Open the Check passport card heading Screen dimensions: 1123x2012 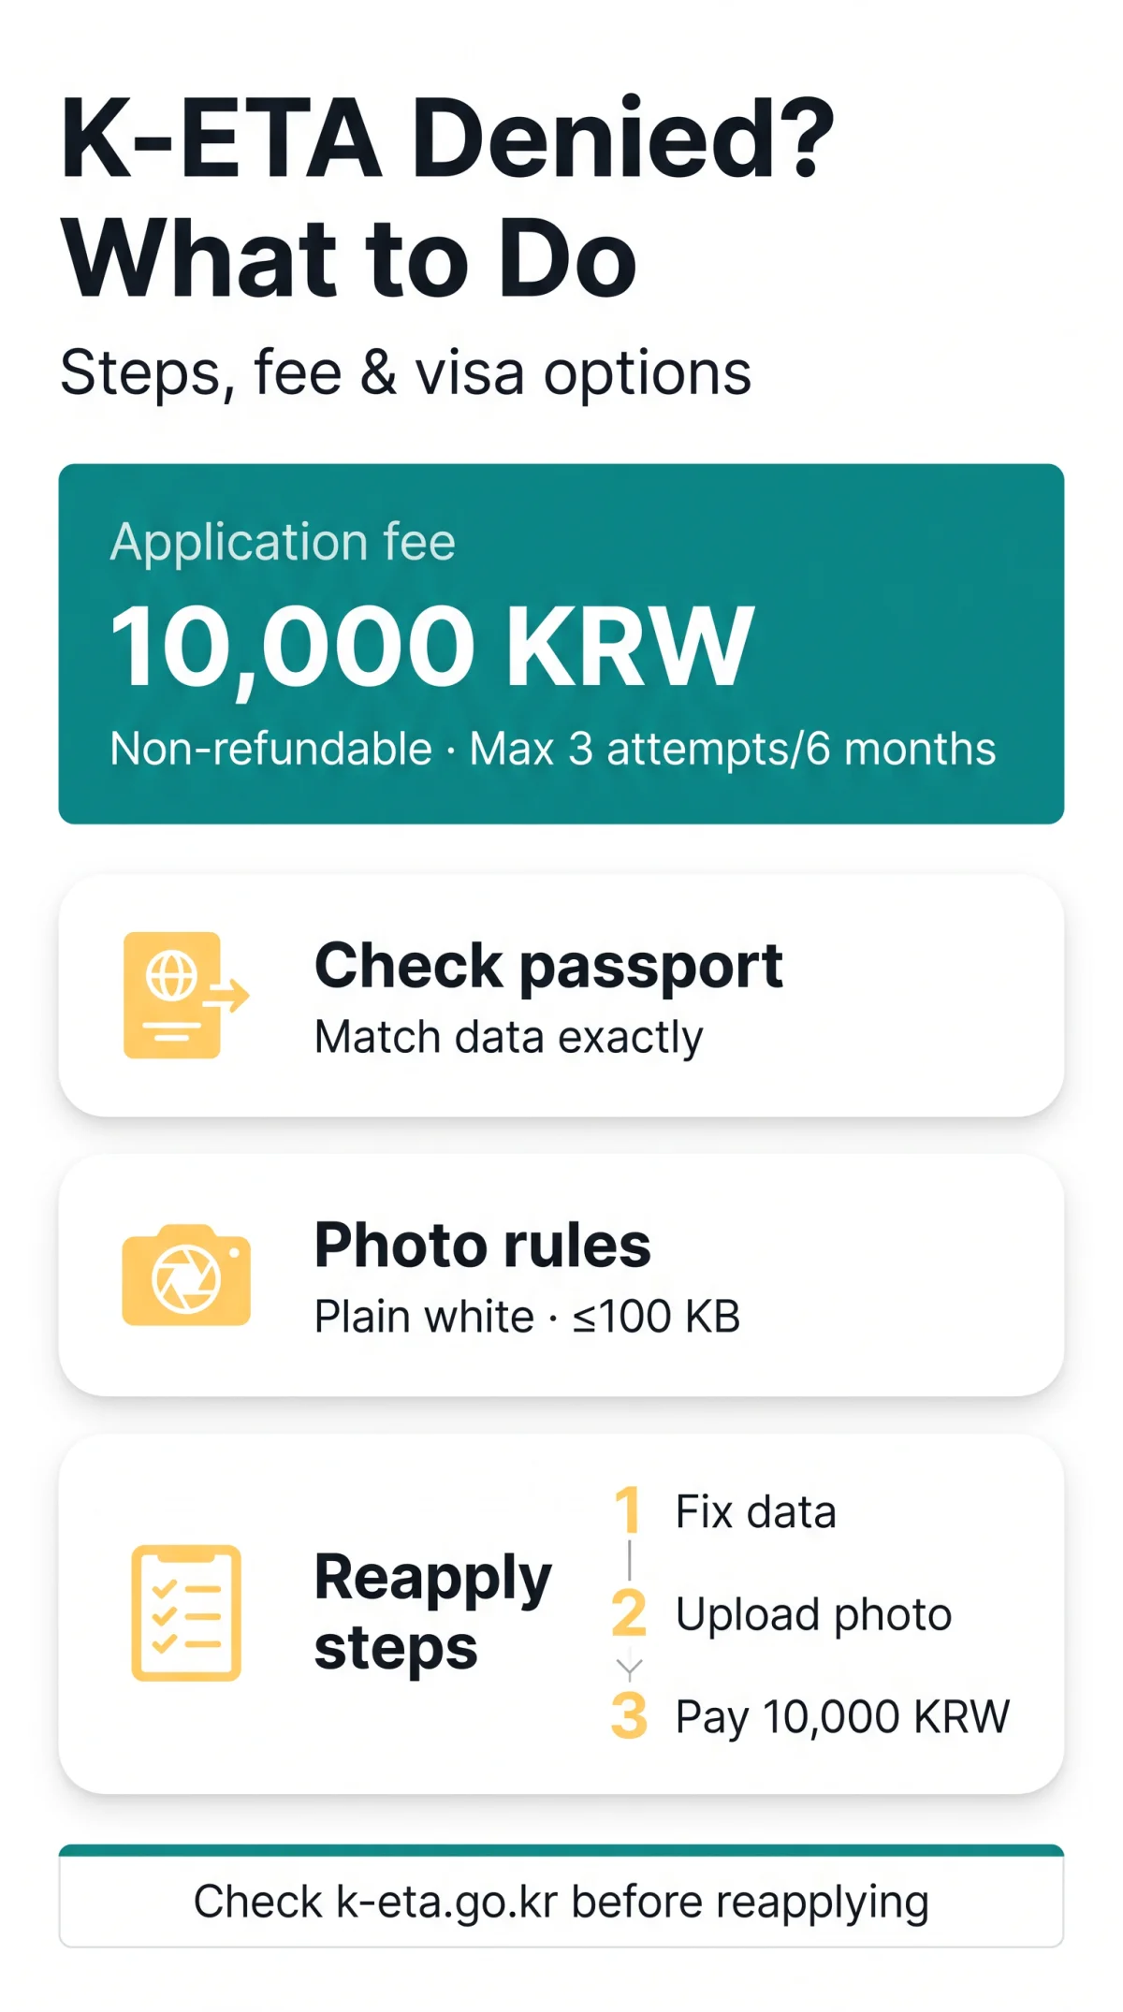(x=548, y=966)
